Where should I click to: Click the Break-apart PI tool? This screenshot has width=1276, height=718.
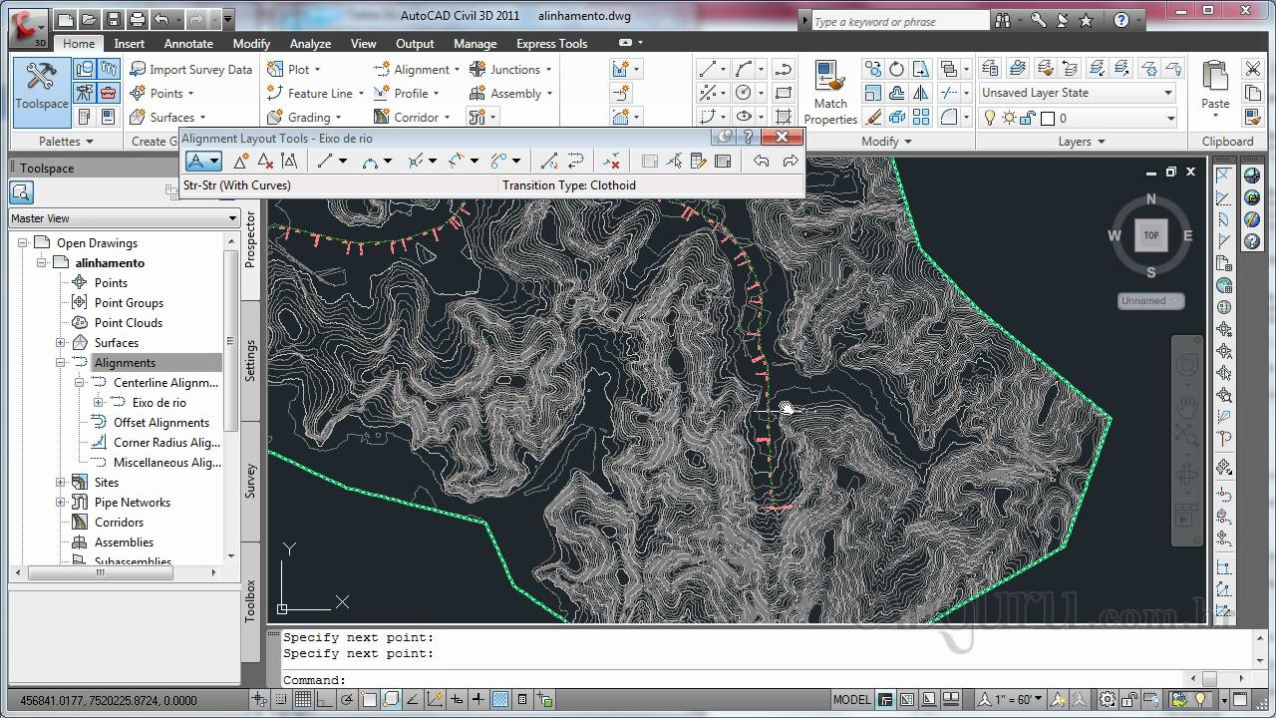[288, 161]
